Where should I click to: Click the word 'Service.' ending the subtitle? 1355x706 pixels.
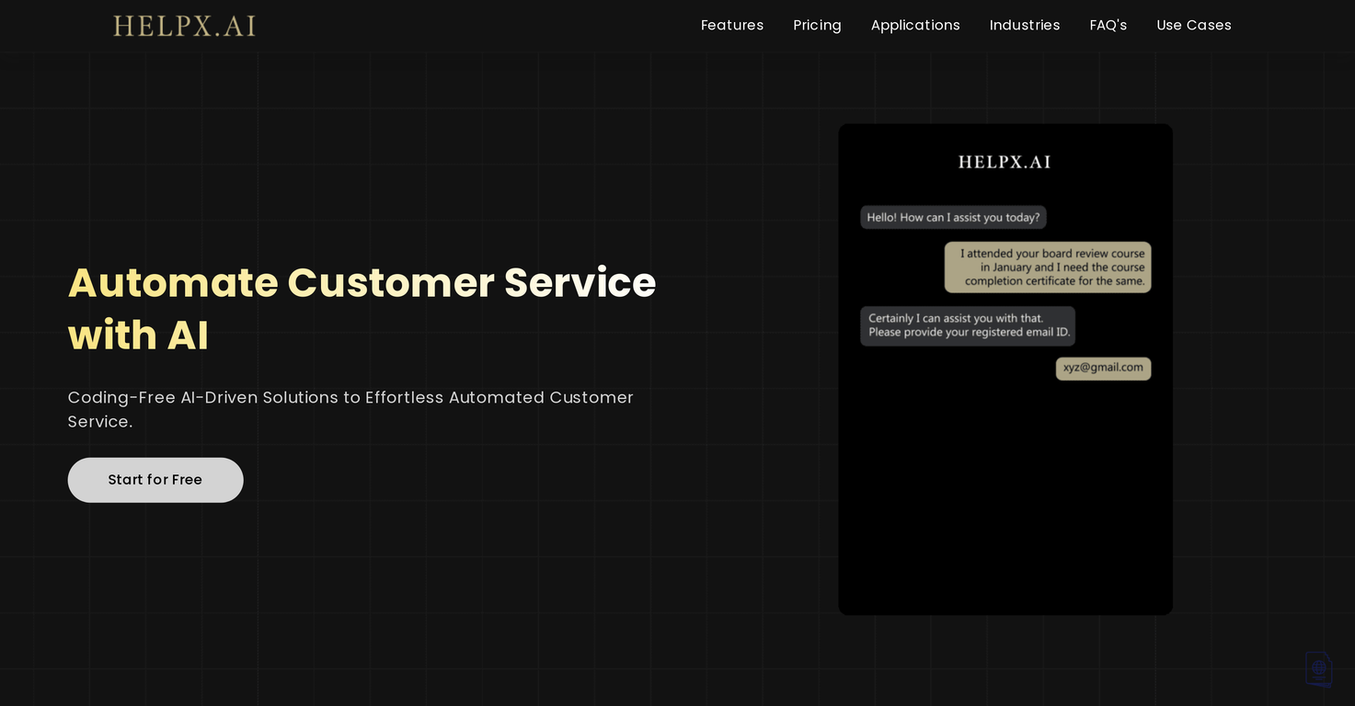(99, 422)
